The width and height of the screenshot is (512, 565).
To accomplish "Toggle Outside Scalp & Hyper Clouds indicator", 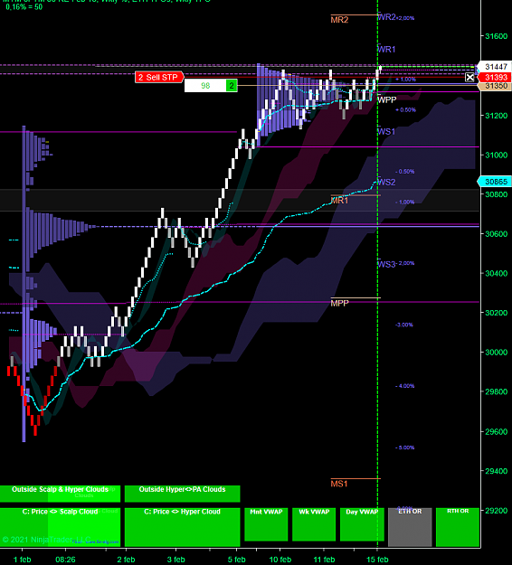I will [61, 494].
